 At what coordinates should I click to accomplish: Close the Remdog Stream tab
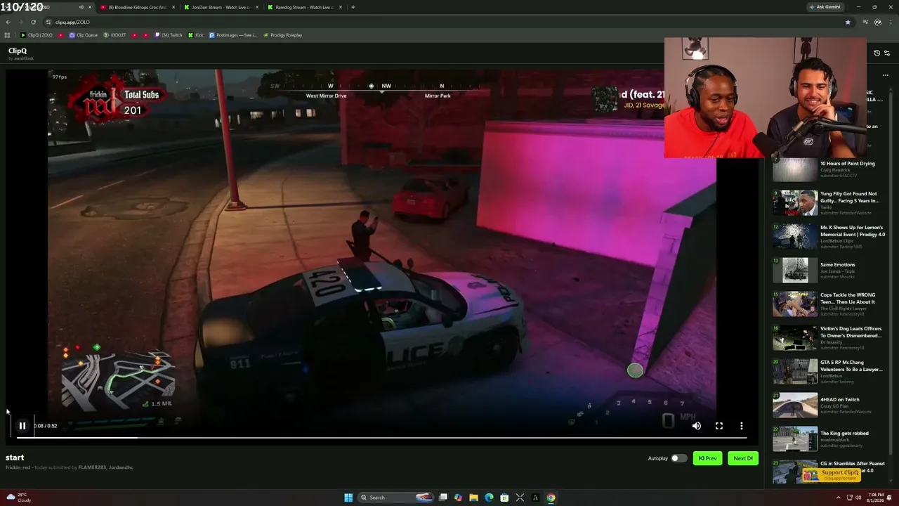click(341, 7)
